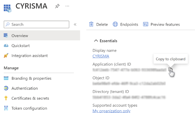Image resolution: width=195 pixels, height=113 pixels.
Task: Click the Application (client) ID label
Action: pyautogui.click(x=112, y=64)
